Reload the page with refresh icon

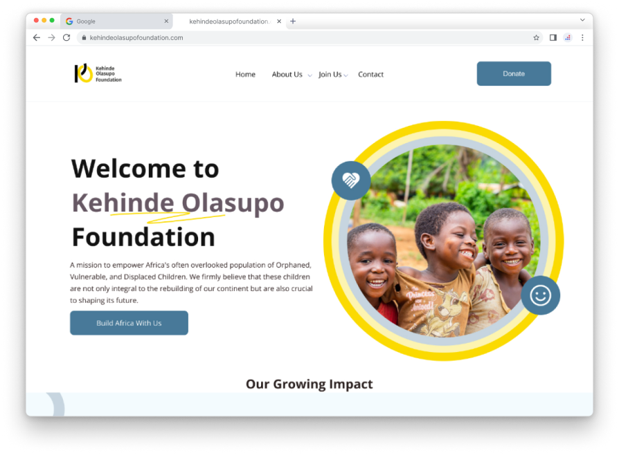(x=66, y=37)
